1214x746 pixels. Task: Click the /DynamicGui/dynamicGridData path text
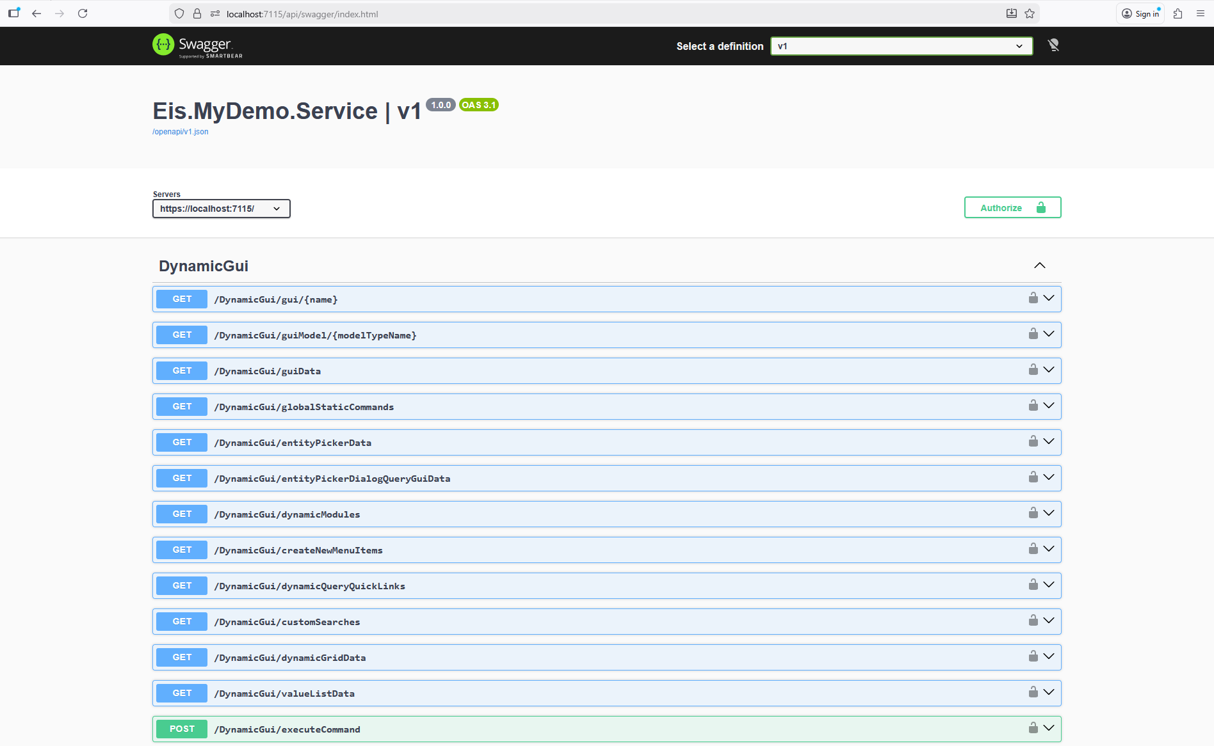coord(290,658)
